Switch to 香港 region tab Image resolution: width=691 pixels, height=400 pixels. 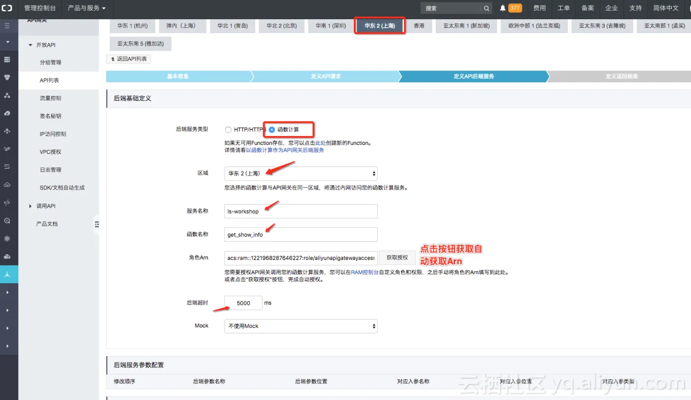(419, 26)
